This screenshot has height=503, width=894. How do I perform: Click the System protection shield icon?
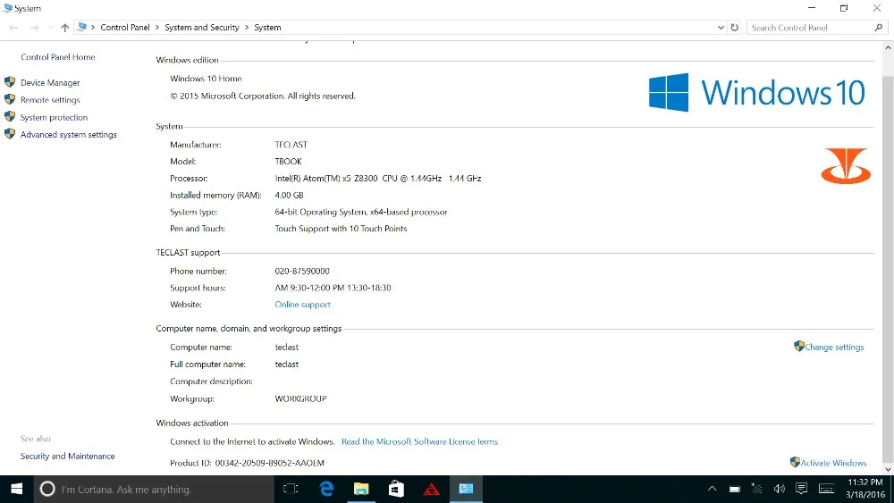point(10,117)
